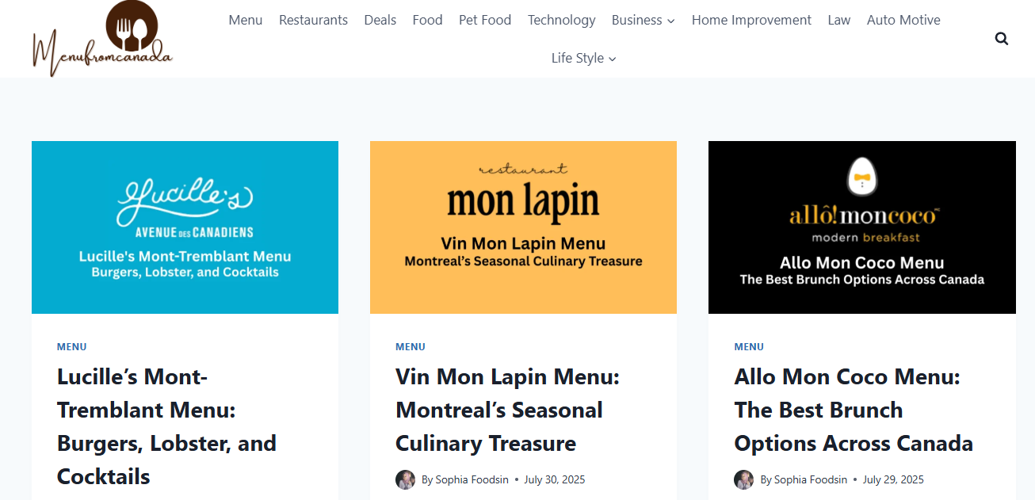Click Sophia Foodsin avatar under Allo Mon Coco
The image size is (1035, 500).
pyautogui.click(x=743, y=479)
